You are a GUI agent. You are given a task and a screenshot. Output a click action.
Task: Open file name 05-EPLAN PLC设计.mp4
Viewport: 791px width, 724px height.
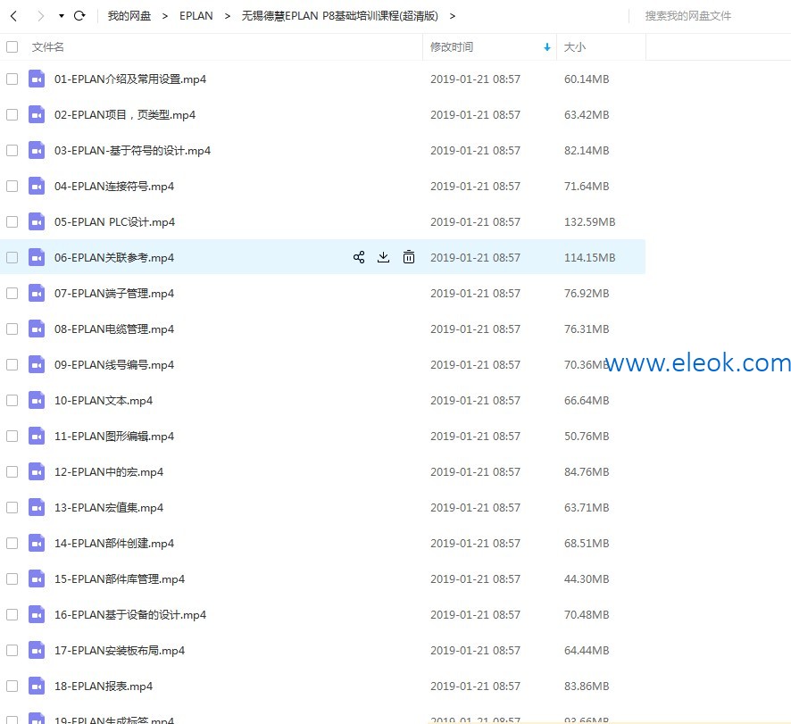[x=114, y=222]
